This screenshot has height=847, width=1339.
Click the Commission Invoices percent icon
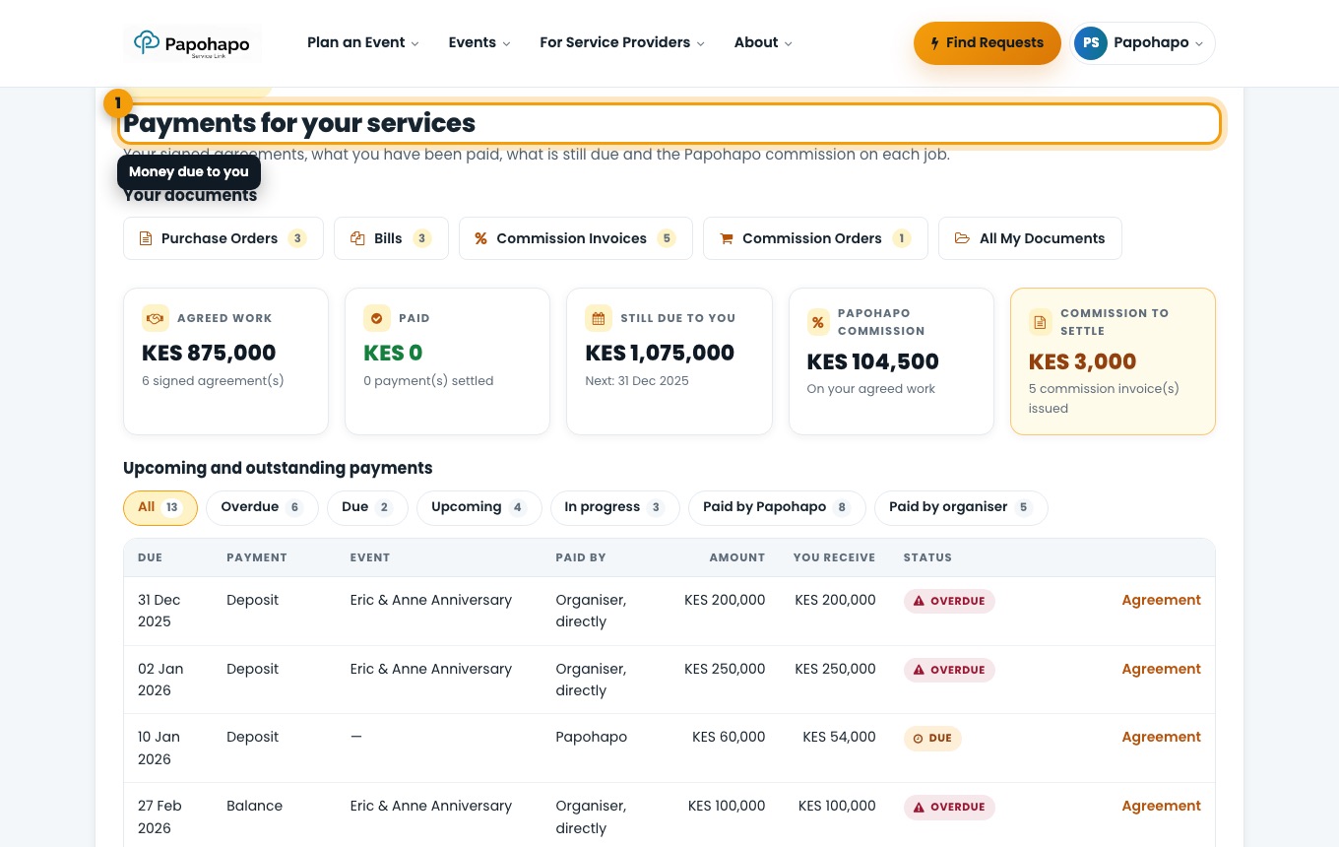(x=480, y=238)
